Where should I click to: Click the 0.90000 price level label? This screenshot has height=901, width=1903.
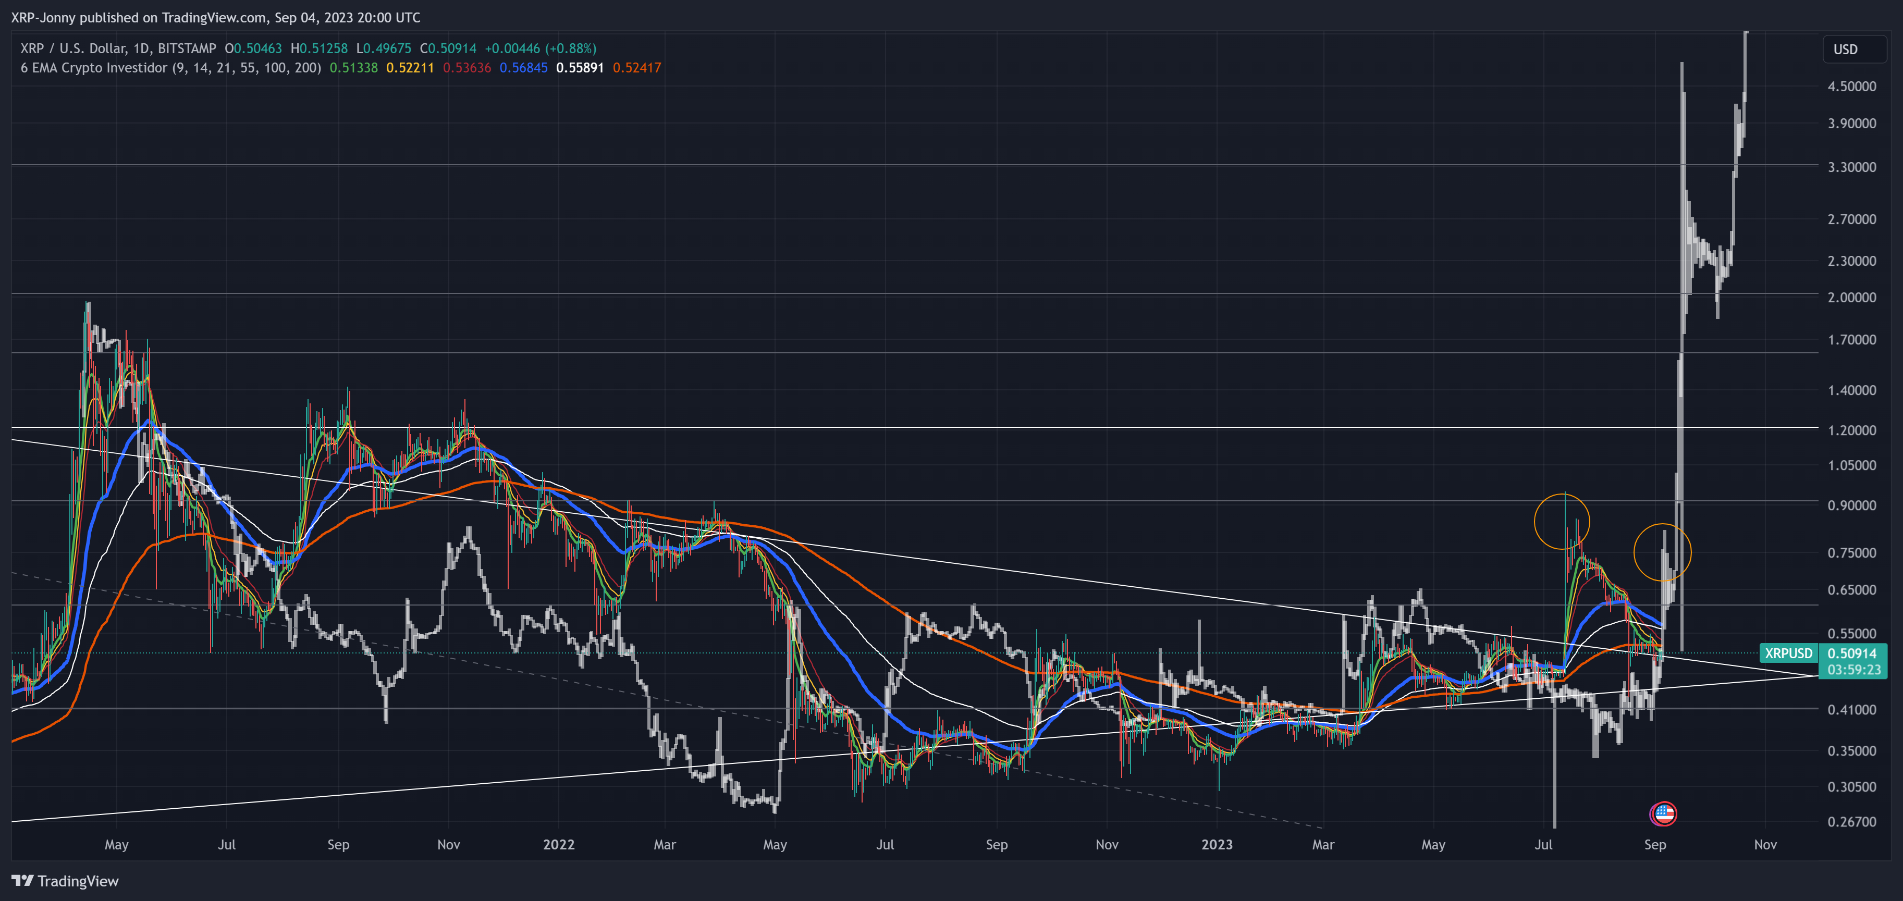click(x=1851, y=505)
